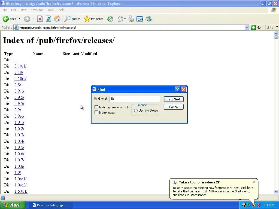The image size is (279, 209).
Task: Click Cancel in Find dialog
Action: click(174, 107)
